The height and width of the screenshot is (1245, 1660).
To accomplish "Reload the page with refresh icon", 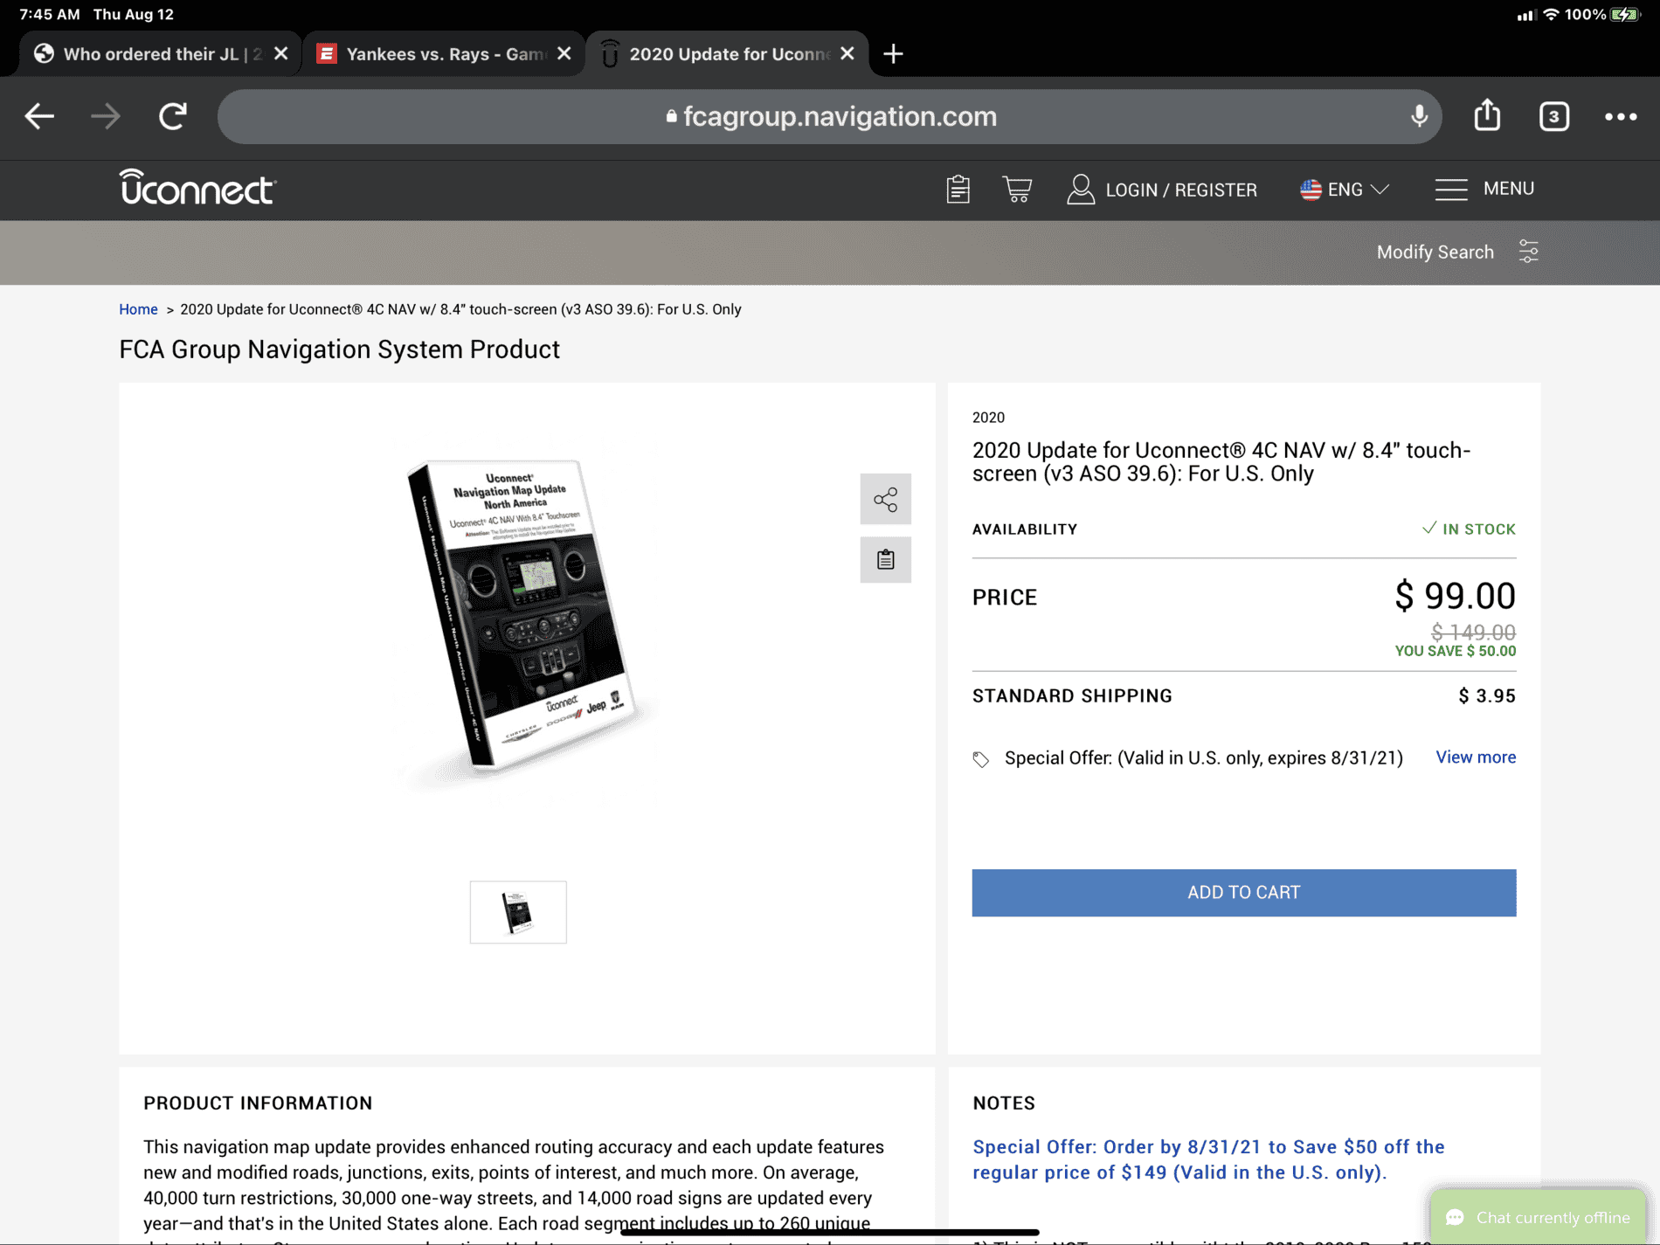I will point(173,115).
